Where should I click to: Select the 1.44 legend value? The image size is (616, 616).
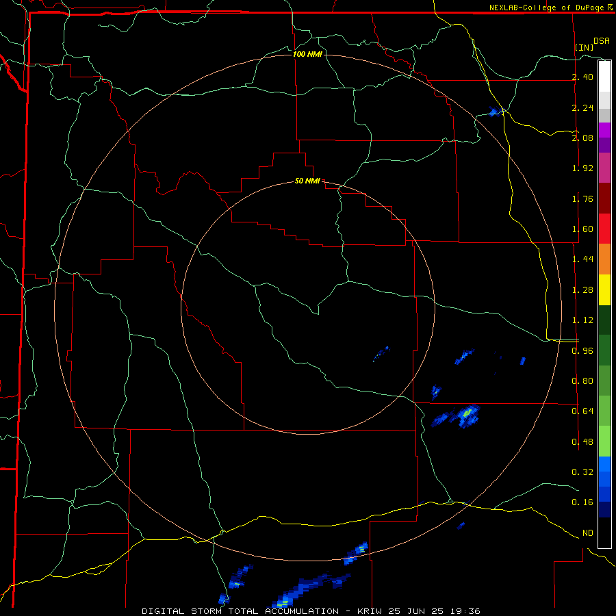point(582,259)
